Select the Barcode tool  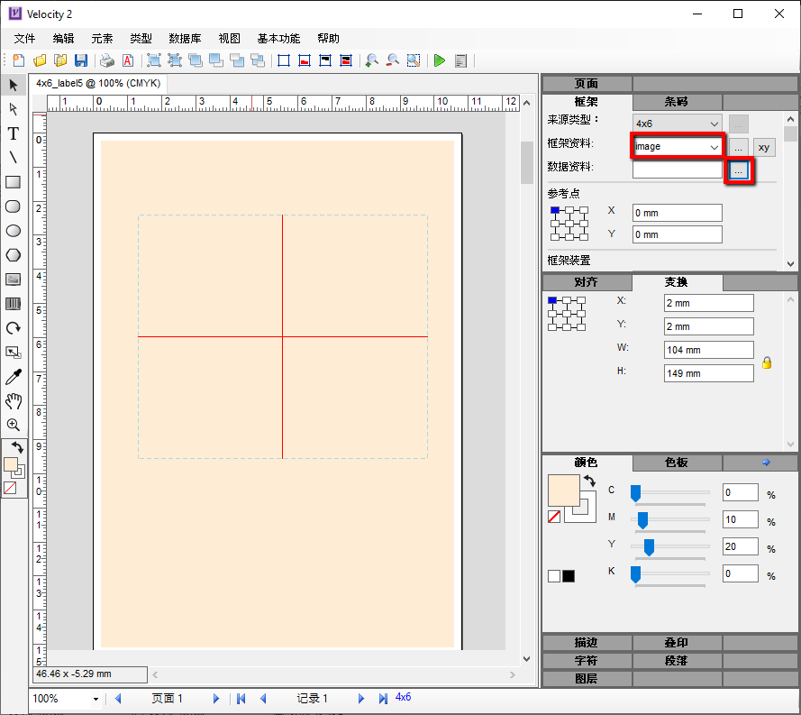[x=14, y=304]
